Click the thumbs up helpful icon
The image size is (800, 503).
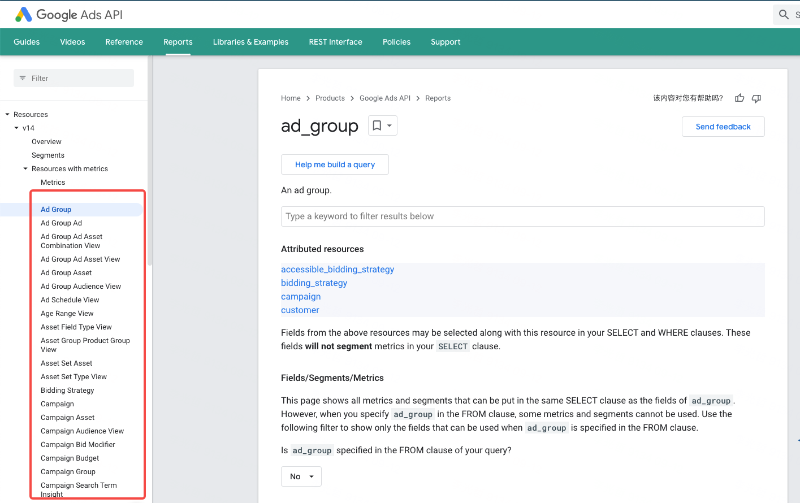[x=740, y=98]
